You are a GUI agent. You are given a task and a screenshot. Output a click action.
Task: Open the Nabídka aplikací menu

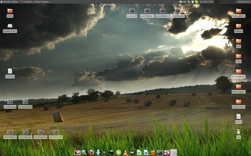tap(10, 2)
